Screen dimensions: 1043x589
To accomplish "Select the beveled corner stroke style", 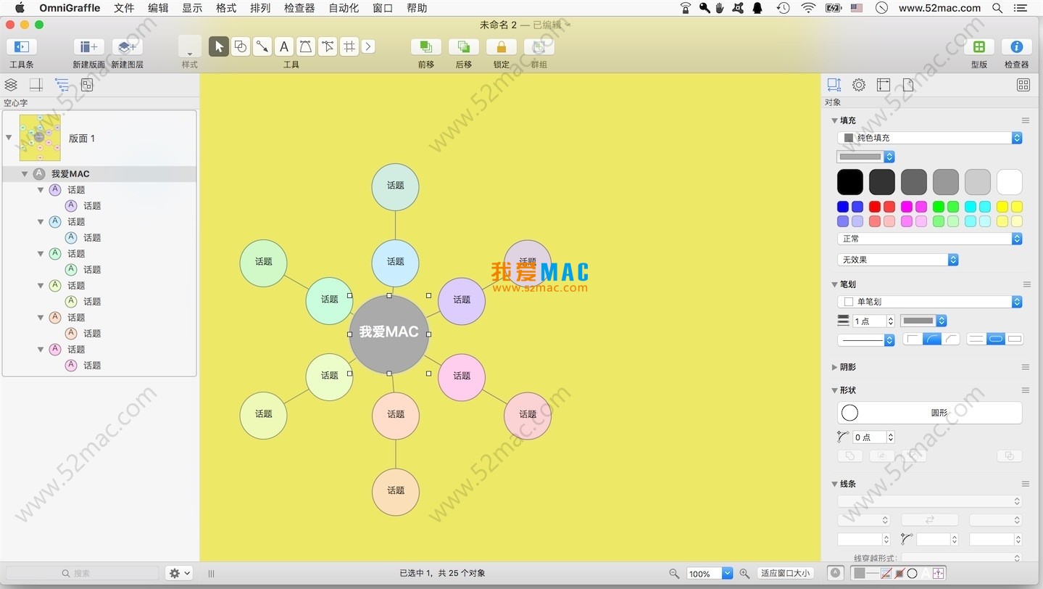I will [x=950, y=339].
